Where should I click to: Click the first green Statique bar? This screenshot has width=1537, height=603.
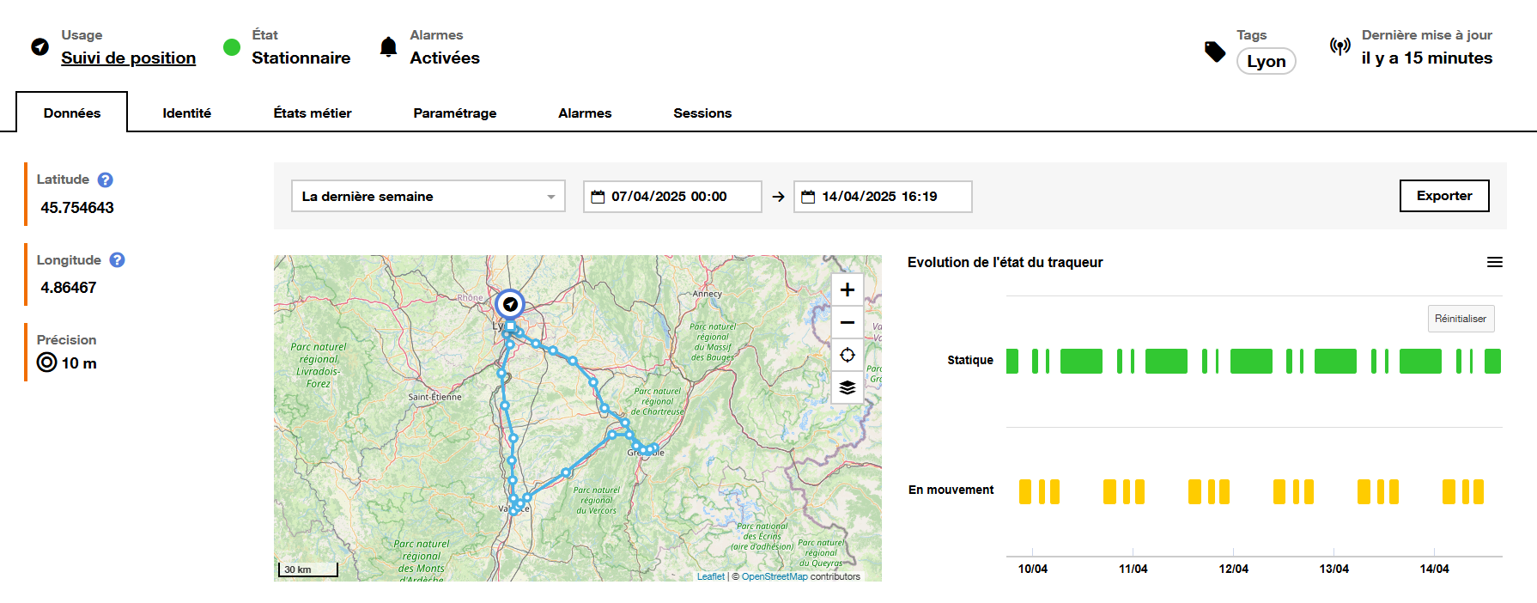pyautogui.click(x=1012, y=362)
